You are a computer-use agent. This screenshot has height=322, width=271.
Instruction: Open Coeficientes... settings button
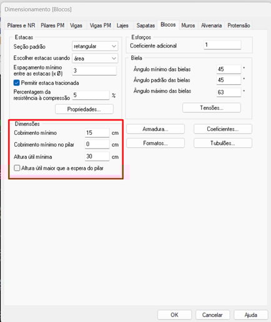(x=223, y=129)
